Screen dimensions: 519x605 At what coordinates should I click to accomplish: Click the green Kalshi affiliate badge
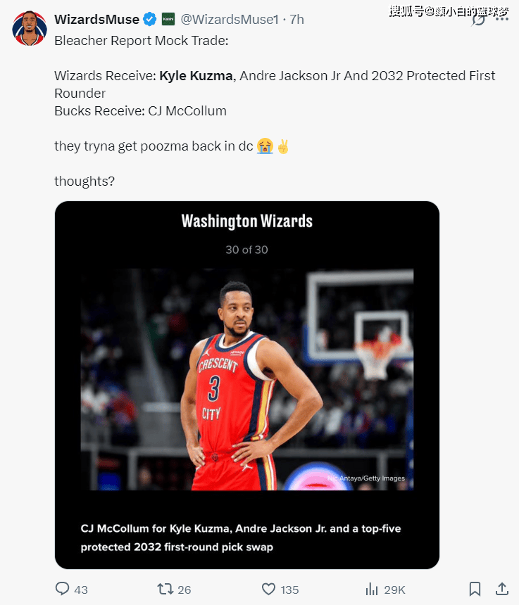point(168,19)
